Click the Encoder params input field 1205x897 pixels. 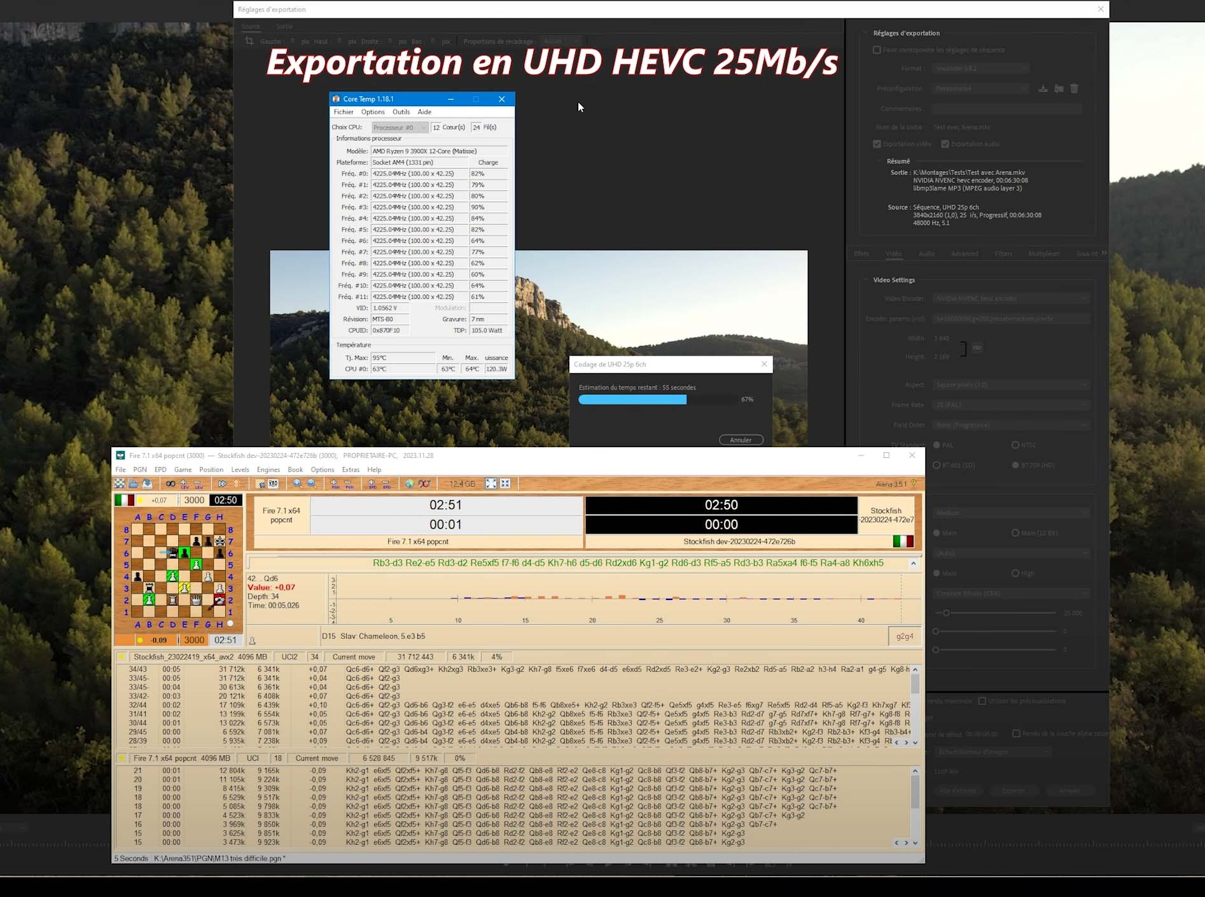tap(1011, 319)
